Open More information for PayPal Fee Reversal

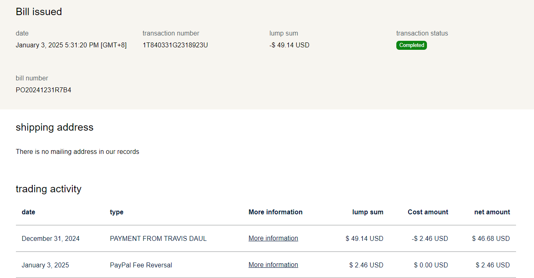273,265
